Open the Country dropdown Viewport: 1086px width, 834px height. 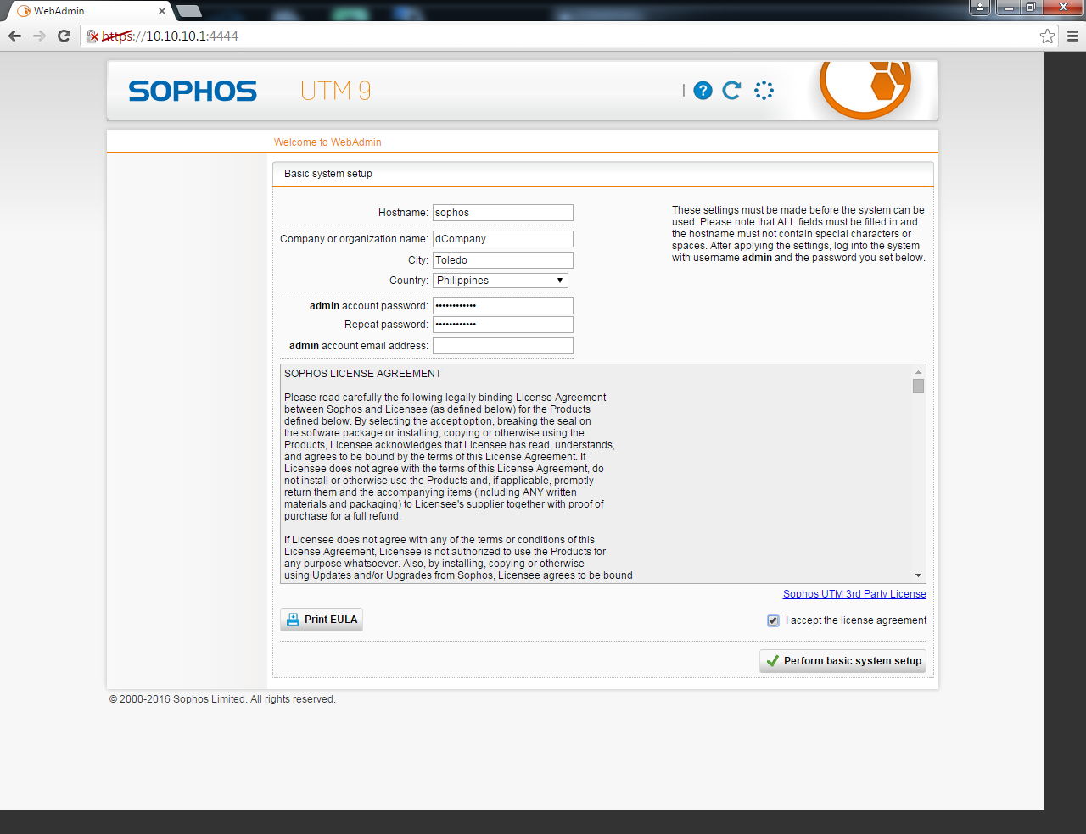point(501,281)
